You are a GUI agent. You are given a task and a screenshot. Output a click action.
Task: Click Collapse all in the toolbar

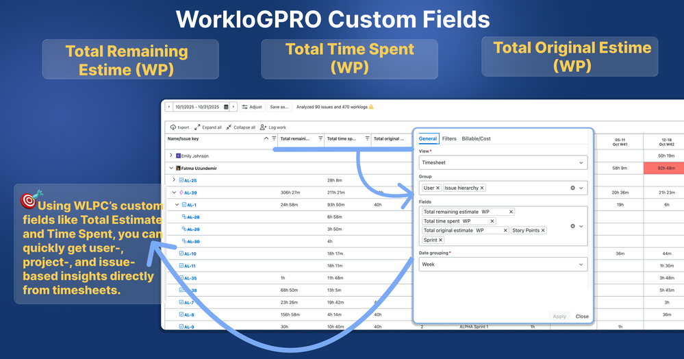(241, 127)
